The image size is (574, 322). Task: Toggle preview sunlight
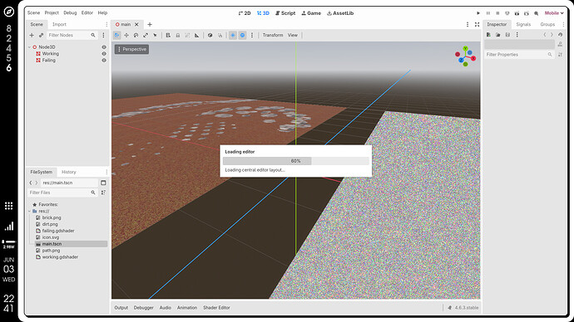tap(233, 35)
